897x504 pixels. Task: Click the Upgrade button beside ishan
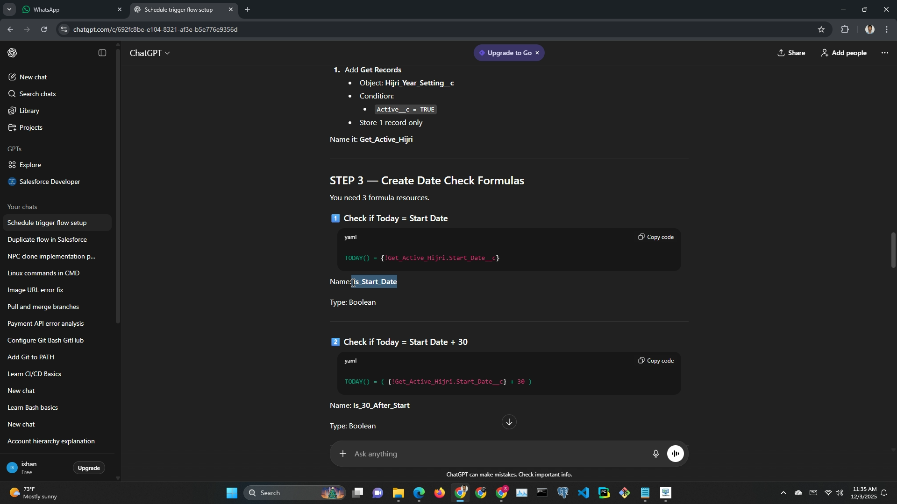pos(89,468)
